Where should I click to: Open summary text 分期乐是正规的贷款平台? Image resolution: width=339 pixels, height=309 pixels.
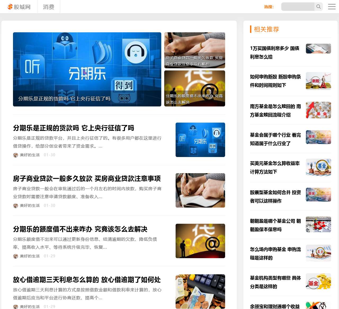[87, 142]
